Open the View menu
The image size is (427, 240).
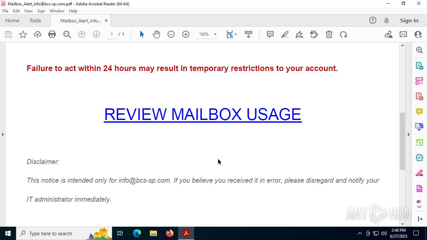pyautogui.click(x=29, y=11)
